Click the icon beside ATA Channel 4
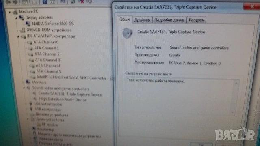Viewport: 260px width, 146px height. pyautogui.click(x=32, y=66)
